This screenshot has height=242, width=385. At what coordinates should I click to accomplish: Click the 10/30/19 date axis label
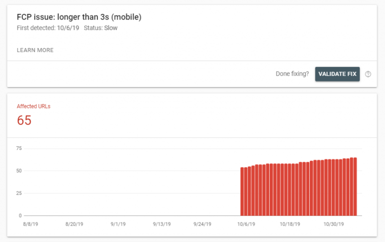(x=333, y=224)
